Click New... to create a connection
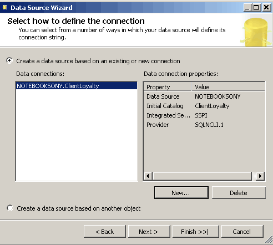This screenshot has height=245, width=273. point(181,192)
